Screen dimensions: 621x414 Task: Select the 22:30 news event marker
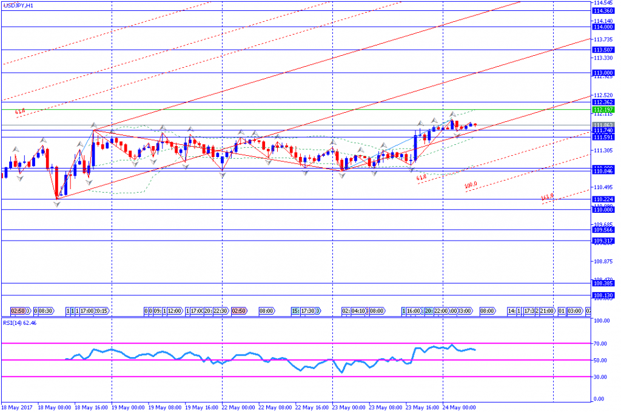point(220,311)
